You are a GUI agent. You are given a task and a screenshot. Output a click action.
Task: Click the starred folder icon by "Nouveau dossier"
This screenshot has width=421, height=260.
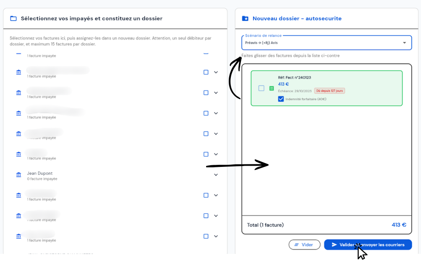click(x=245, y=18)
